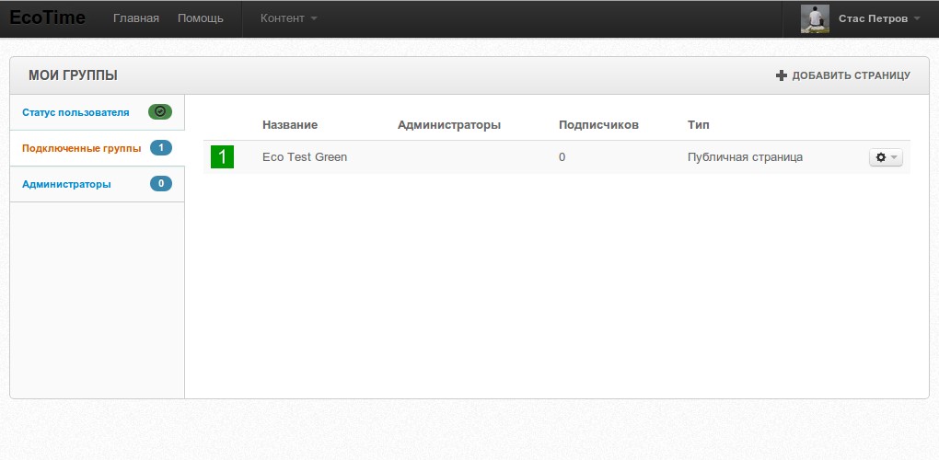939x460 pixels.
Task: Click the Подписчиков column header
Action: (598, 125)
